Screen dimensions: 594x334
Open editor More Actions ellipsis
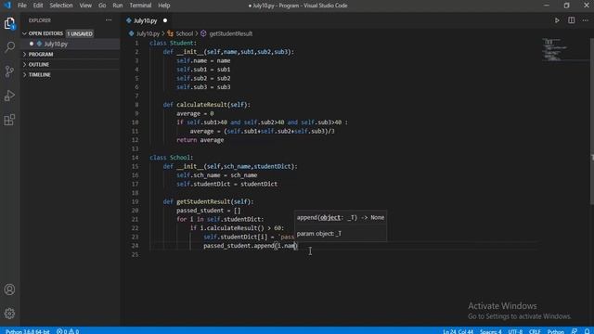click(586, 20)
